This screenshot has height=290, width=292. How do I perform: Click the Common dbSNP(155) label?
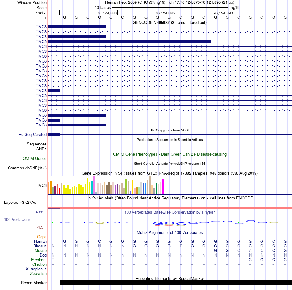coord(27,168)
